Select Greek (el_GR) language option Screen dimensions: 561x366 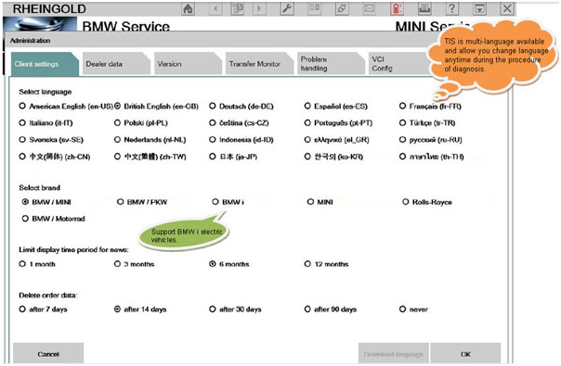click(307, 140)
